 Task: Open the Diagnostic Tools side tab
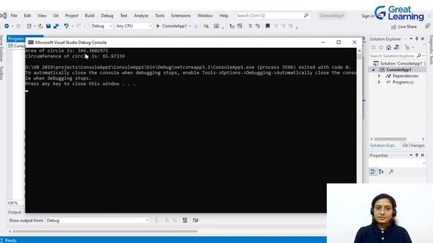[431, 50]
